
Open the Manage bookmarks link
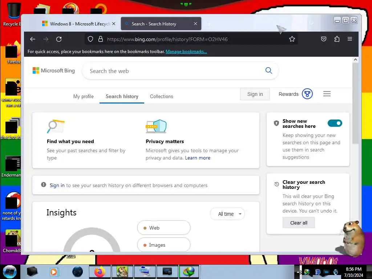pos(186,52)
